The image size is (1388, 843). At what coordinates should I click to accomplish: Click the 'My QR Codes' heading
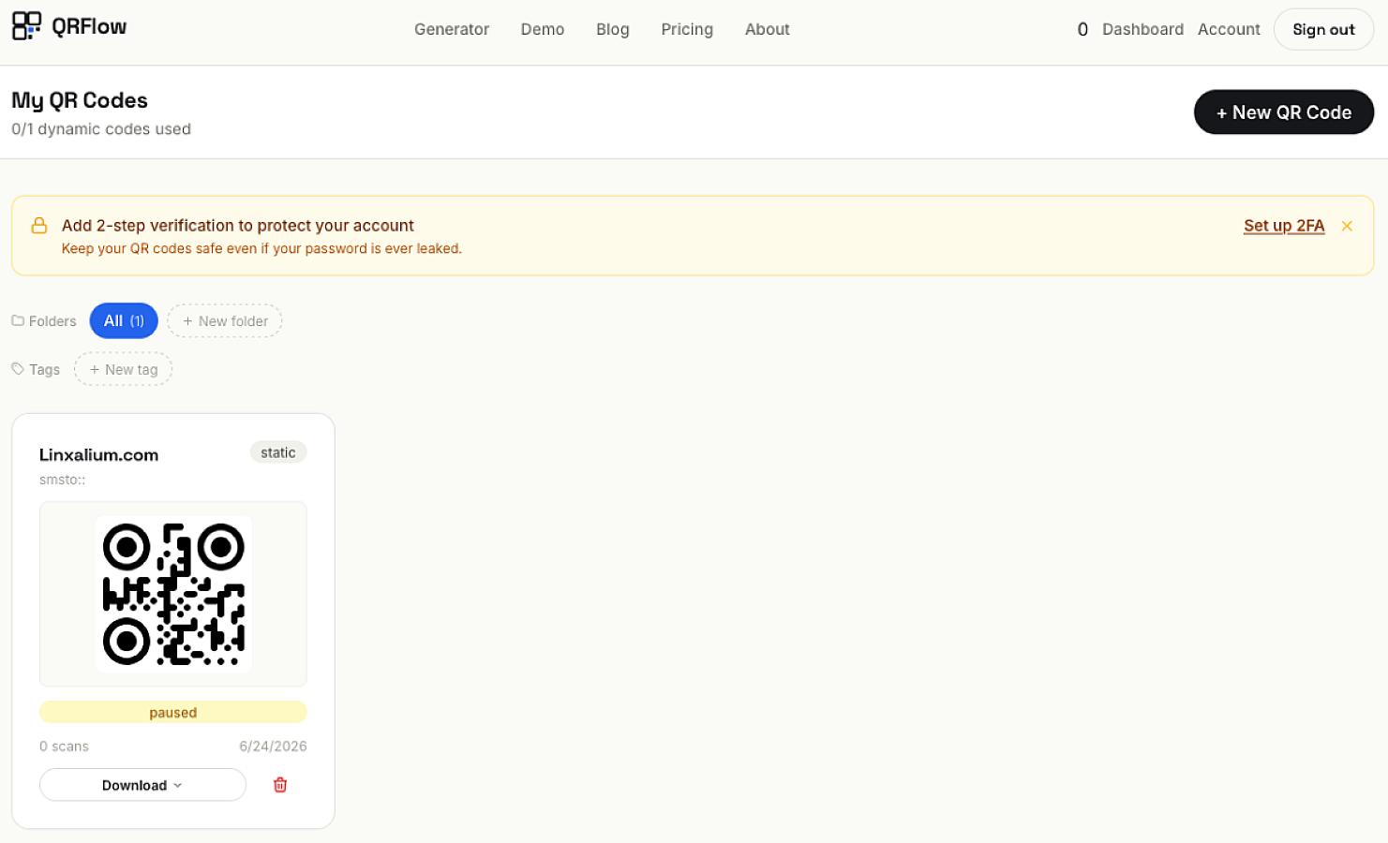[80, 100]
